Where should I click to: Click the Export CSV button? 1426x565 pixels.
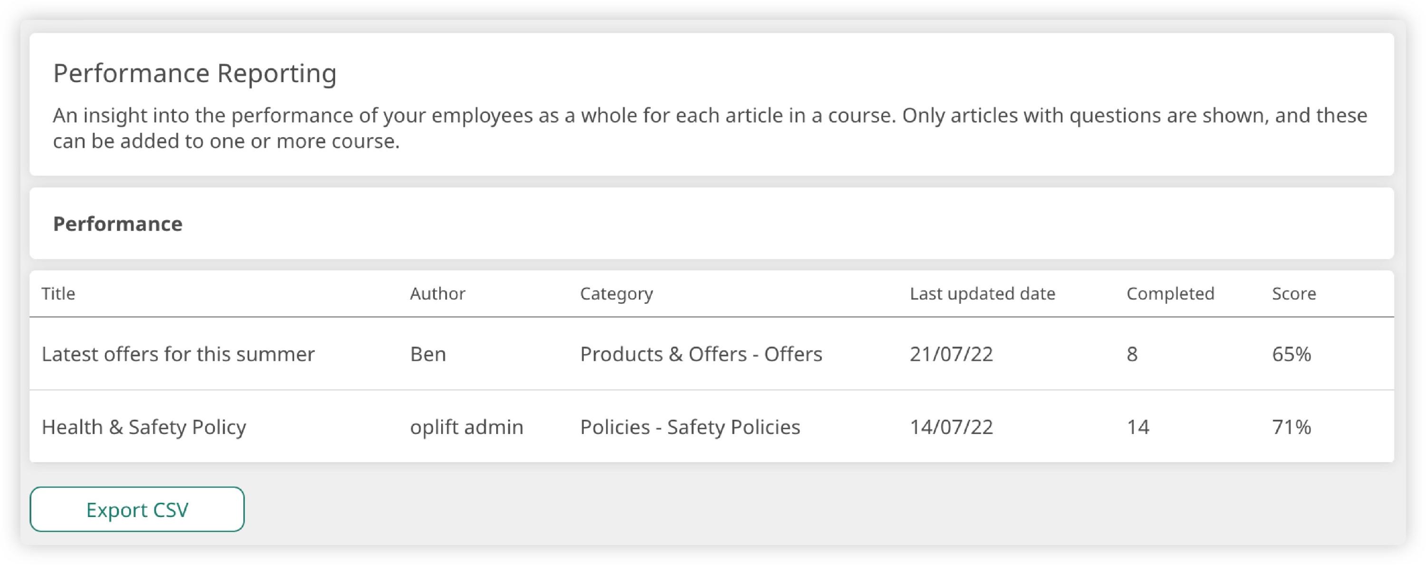(x=137, y=509)
